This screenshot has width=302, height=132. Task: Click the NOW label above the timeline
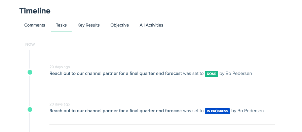(30, 44)
